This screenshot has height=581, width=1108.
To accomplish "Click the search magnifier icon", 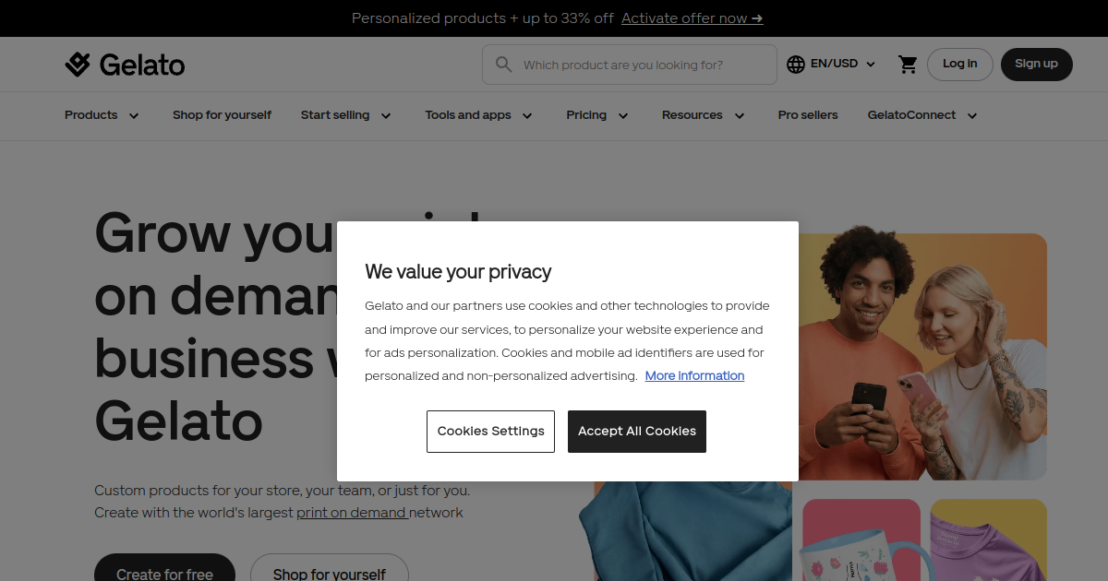I will pos(503,65).
